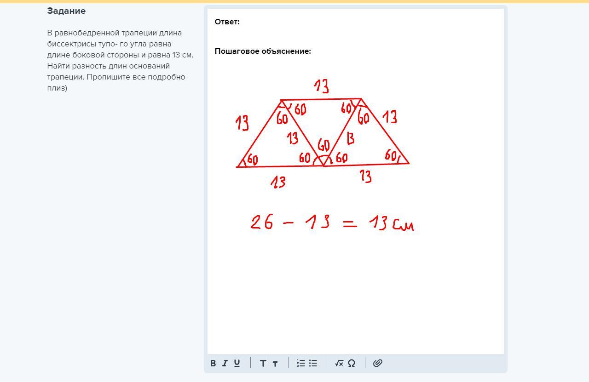
Task: Select the 'Задание' heading text
Action: (66, 11)
